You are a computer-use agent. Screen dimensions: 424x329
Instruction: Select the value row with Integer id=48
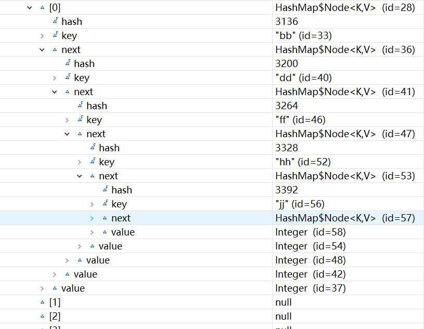[x=98, y=260]
